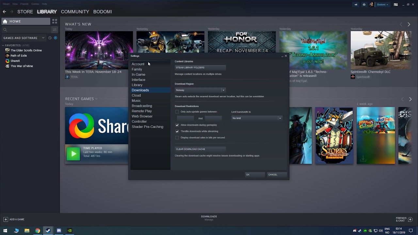Open Limit bandwidth to No limit dropdown

tap(257, 118)
